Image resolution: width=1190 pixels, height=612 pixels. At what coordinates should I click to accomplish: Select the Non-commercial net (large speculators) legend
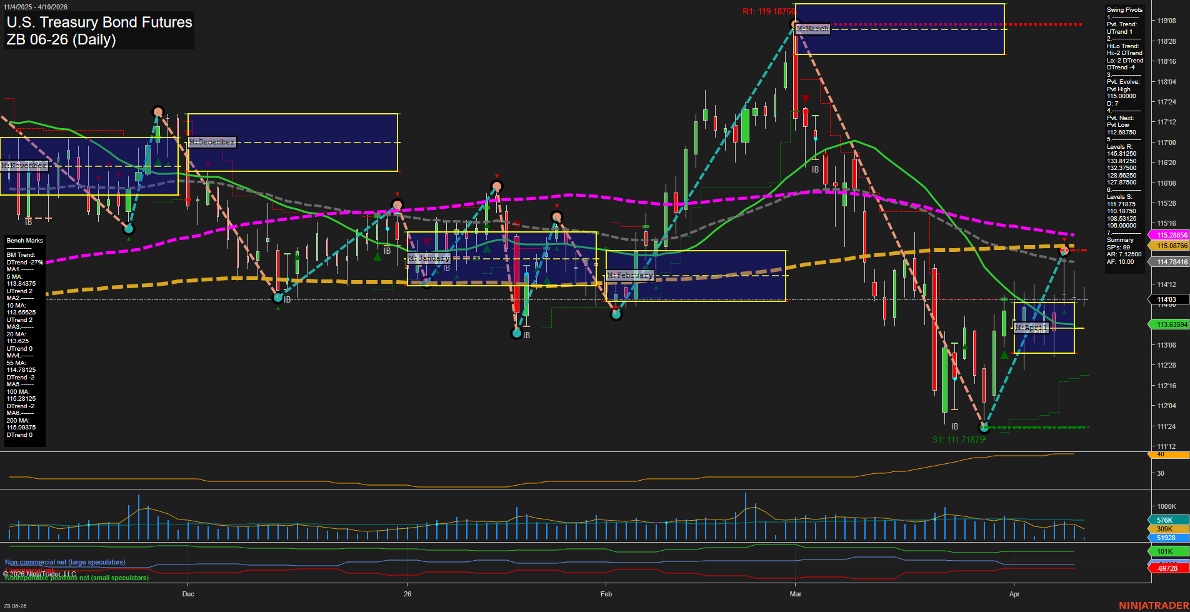[65, 563]
